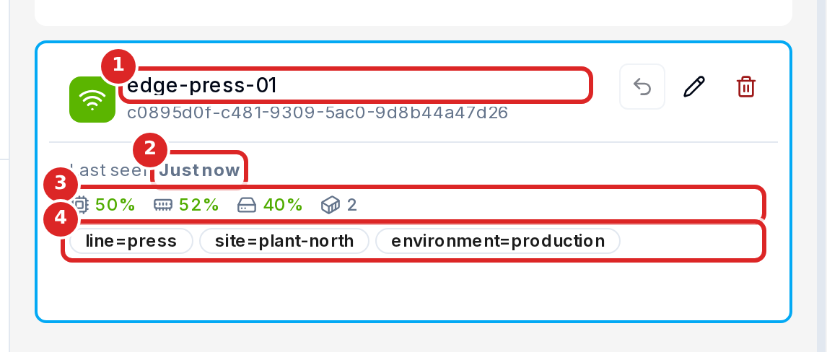This screenshot has height=352, width=827.
Task: Click the environment=production label tag
Action: point(498,241)
